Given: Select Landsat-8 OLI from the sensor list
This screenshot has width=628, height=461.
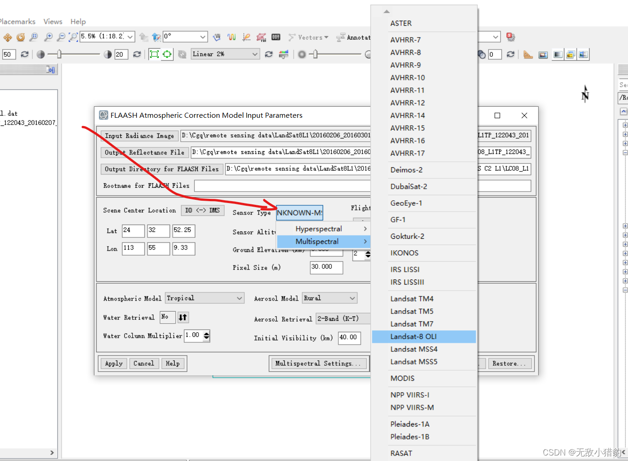Looking at the screenshot, I should [x=424, y=336].
